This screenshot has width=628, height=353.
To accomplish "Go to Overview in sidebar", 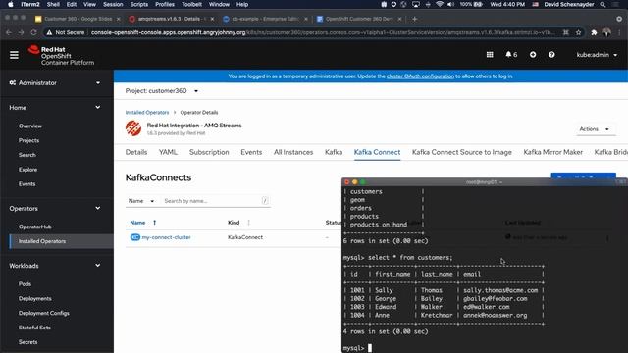I will (30, 126).
